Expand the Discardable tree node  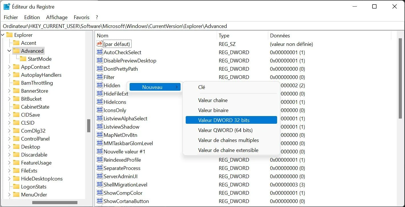click(x=9, y=155)
